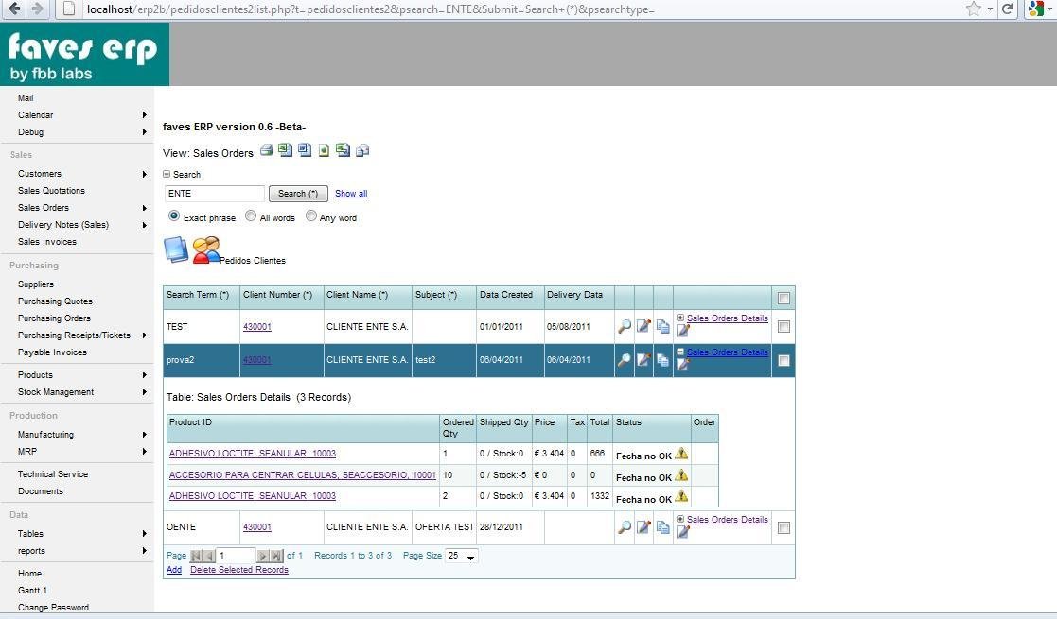Click the copy icon on the OENTE row
Image resolution: width=1057 pixels, height=619 pixels.
pos(662,527)
